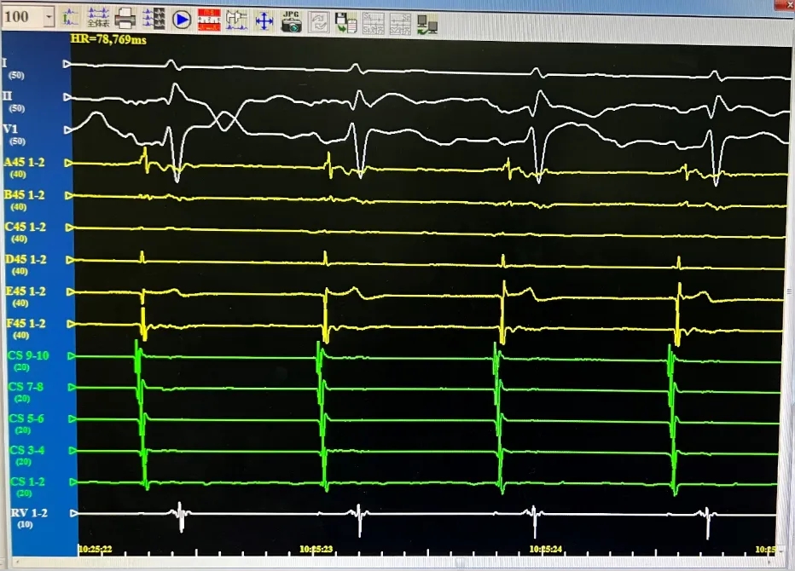Select the CS 1-2 channel label

(27, 482)
